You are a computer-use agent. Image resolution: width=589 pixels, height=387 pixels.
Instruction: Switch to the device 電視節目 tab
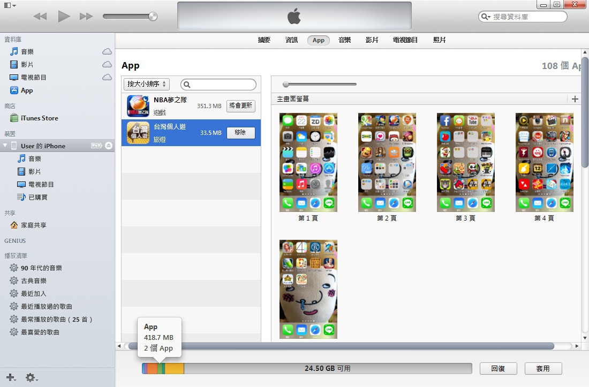tap(405, 40)
